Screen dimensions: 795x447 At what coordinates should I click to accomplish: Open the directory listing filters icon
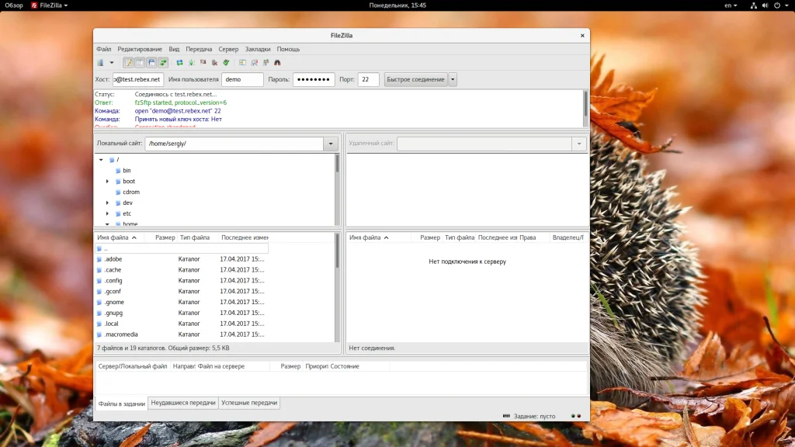[x=242, y=63]
